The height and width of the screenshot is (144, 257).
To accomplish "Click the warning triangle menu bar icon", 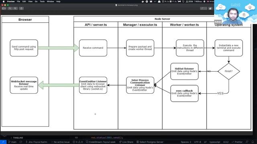I will click(187, 2).
